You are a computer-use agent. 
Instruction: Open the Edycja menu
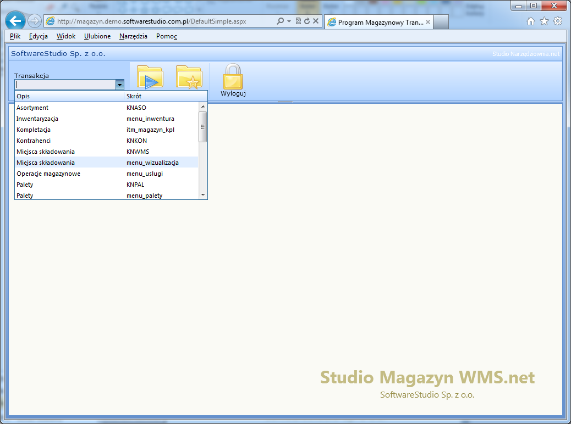39,36
